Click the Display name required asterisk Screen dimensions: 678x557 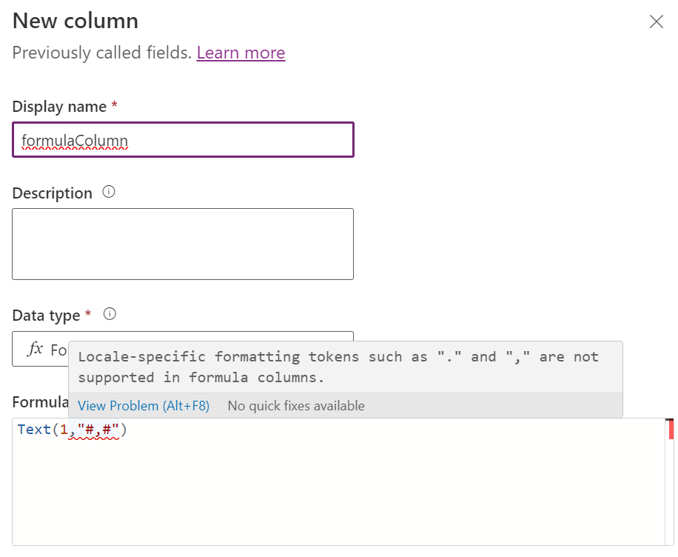tap(112, 106)
